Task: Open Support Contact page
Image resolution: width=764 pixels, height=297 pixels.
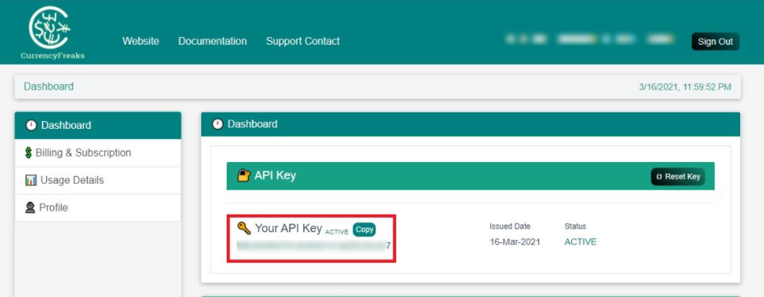Action: (302, 42)
